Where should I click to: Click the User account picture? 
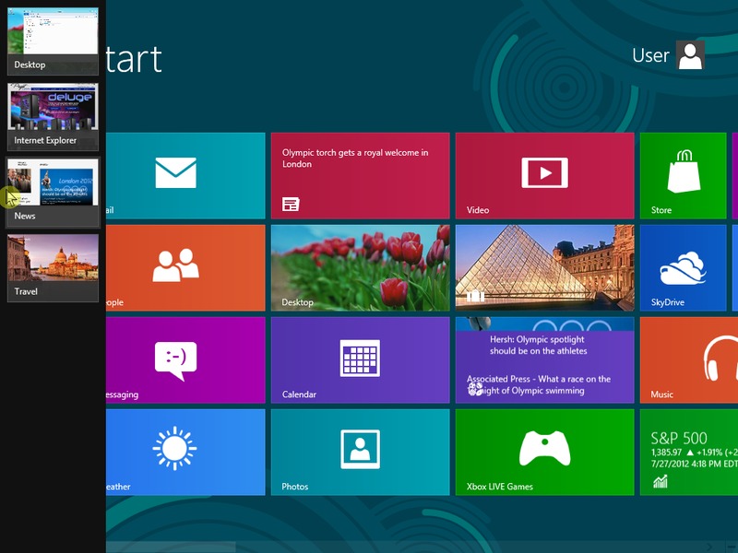690,55
